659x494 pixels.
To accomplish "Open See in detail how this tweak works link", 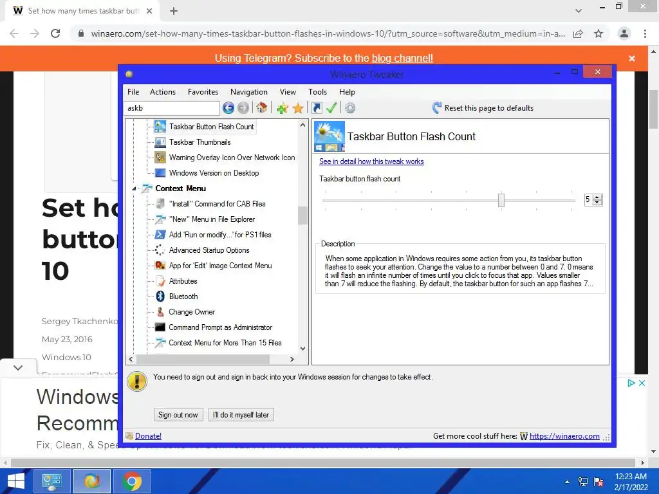I will tap(371, 161).
